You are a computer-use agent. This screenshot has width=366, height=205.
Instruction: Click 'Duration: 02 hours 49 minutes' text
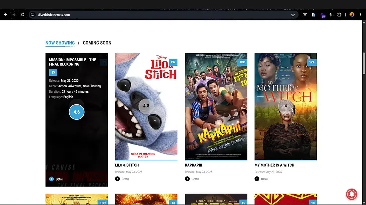tap(69, 92)
